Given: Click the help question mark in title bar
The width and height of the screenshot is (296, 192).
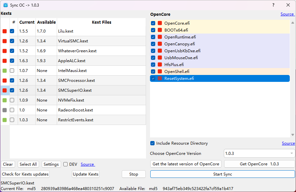Looking at the screenshot, I should [273, 5].
